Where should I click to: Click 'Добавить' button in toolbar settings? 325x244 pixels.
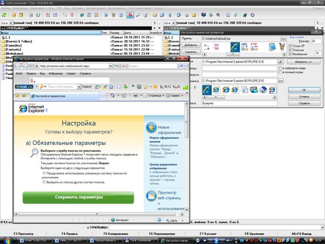tap(191, 45)
